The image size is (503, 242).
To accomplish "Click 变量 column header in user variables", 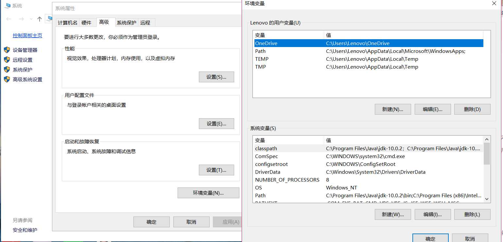I will [x=288, y=35].
